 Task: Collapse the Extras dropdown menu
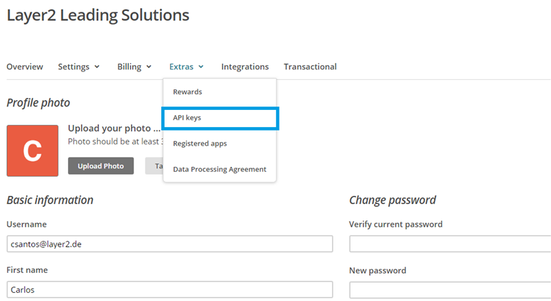186,67
